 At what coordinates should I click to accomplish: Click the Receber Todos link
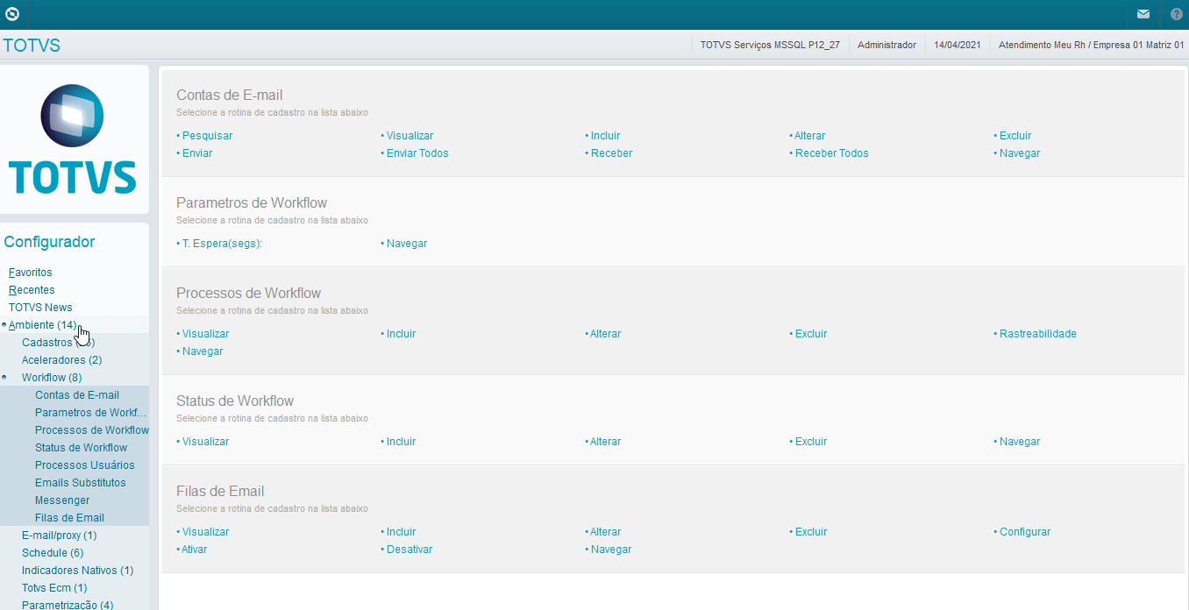click(831, 153)
